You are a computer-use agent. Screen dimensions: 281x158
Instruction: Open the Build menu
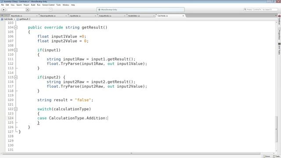click(x=33, y=5)
